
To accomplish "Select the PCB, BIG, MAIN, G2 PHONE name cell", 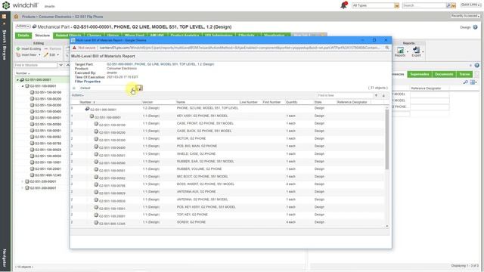I will [x=197, y=146].
